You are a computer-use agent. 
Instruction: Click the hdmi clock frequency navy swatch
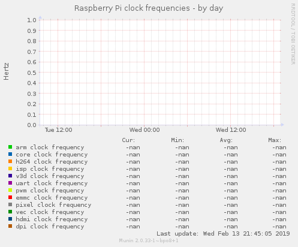click(10, 219)
